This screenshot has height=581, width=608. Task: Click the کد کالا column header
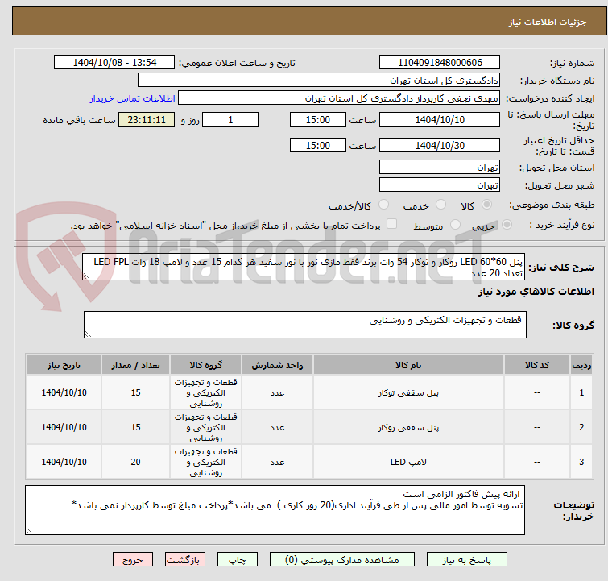tap(536, 365)
